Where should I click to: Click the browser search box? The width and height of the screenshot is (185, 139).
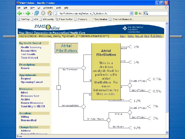point(156,13)
